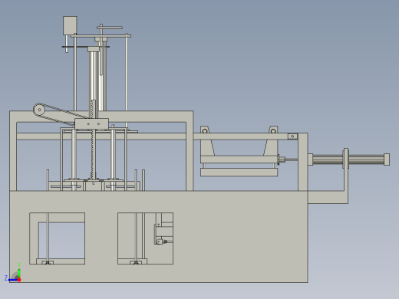This screenshot has height=299, width=399.
Task: Select the lower pressing plate under the carriage
Action: coord(239,172)
